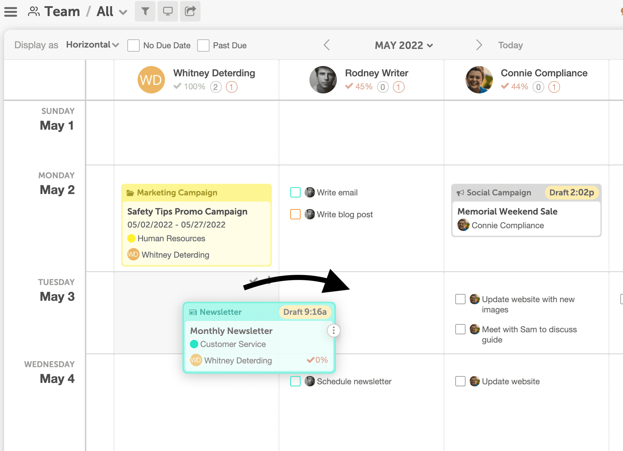The width and height of the screenshot is (623, 451).
Task: Click the Draft 2:02p status badge
Action: (x=572, y=193)
